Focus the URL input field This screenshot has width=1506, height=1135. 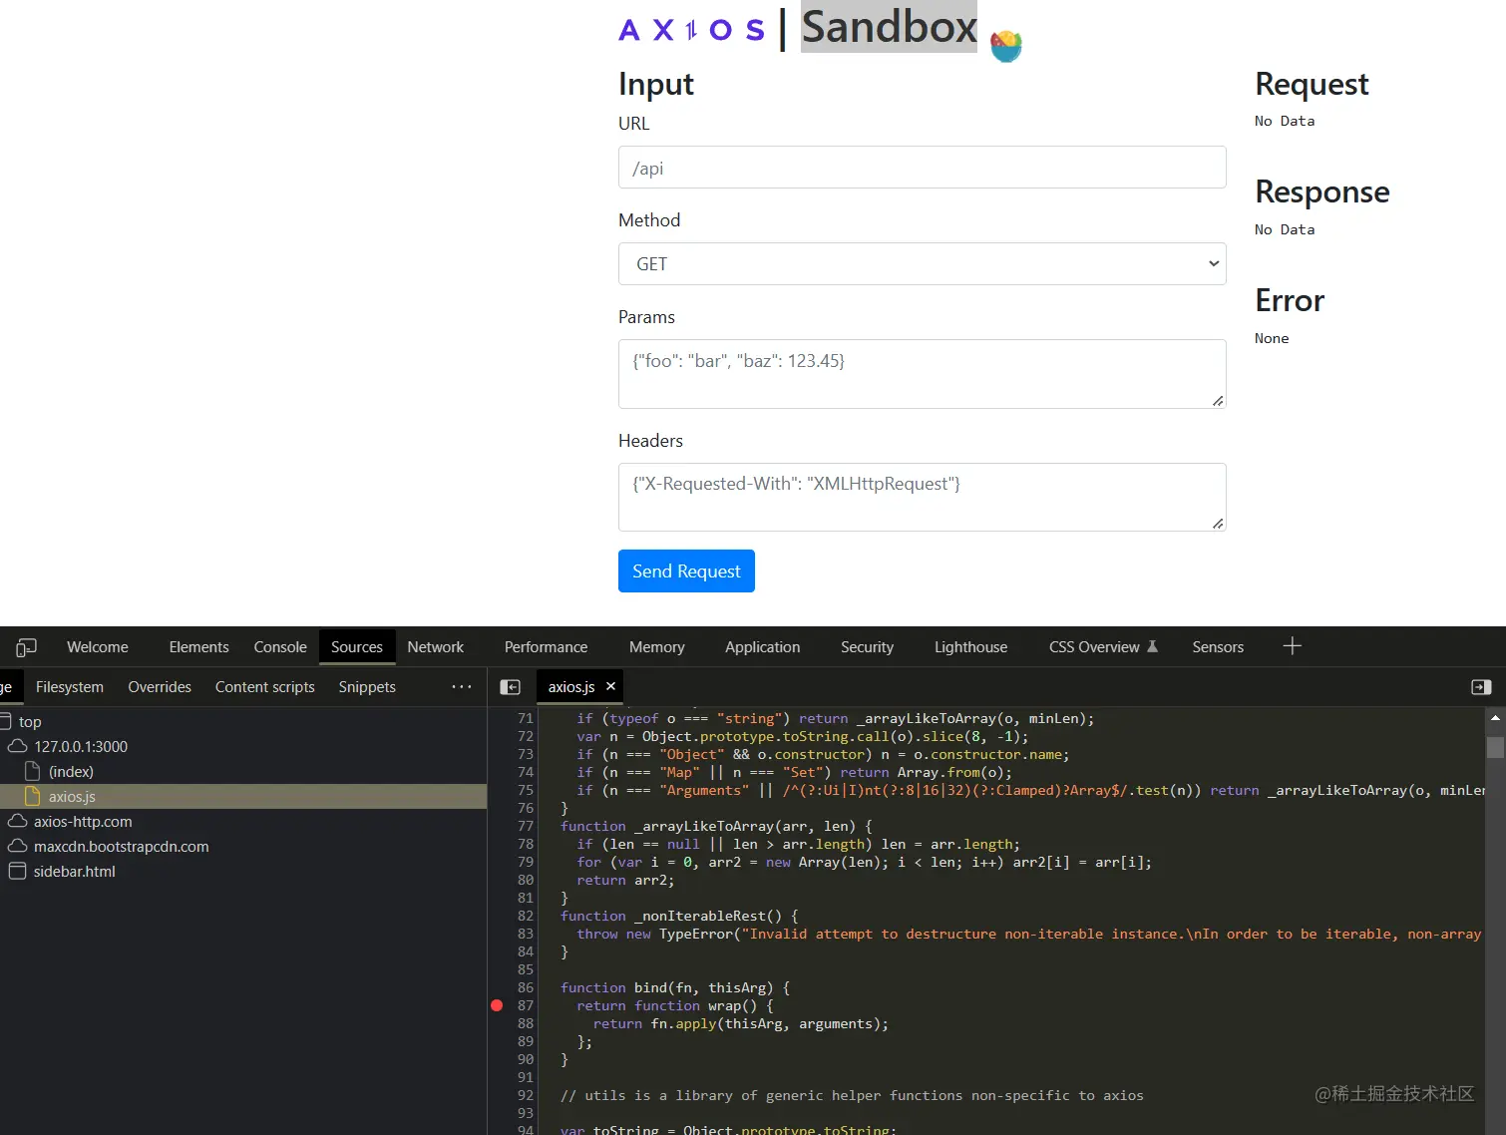click(922, 168)
